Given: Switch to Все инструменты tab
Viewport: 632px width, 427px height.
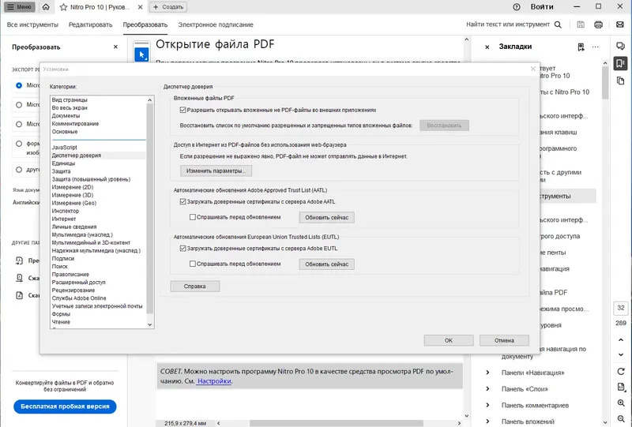Looking at the screenshot, I should tap(32, 24).
